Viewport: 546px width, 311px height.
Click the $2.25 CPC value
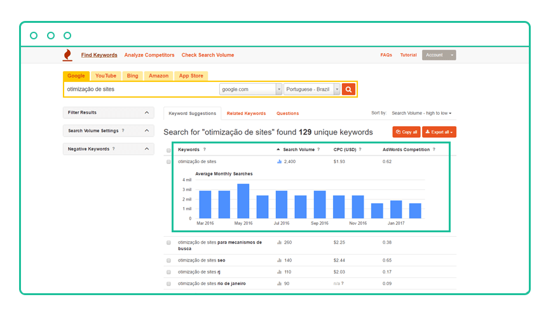click(339, 242)
